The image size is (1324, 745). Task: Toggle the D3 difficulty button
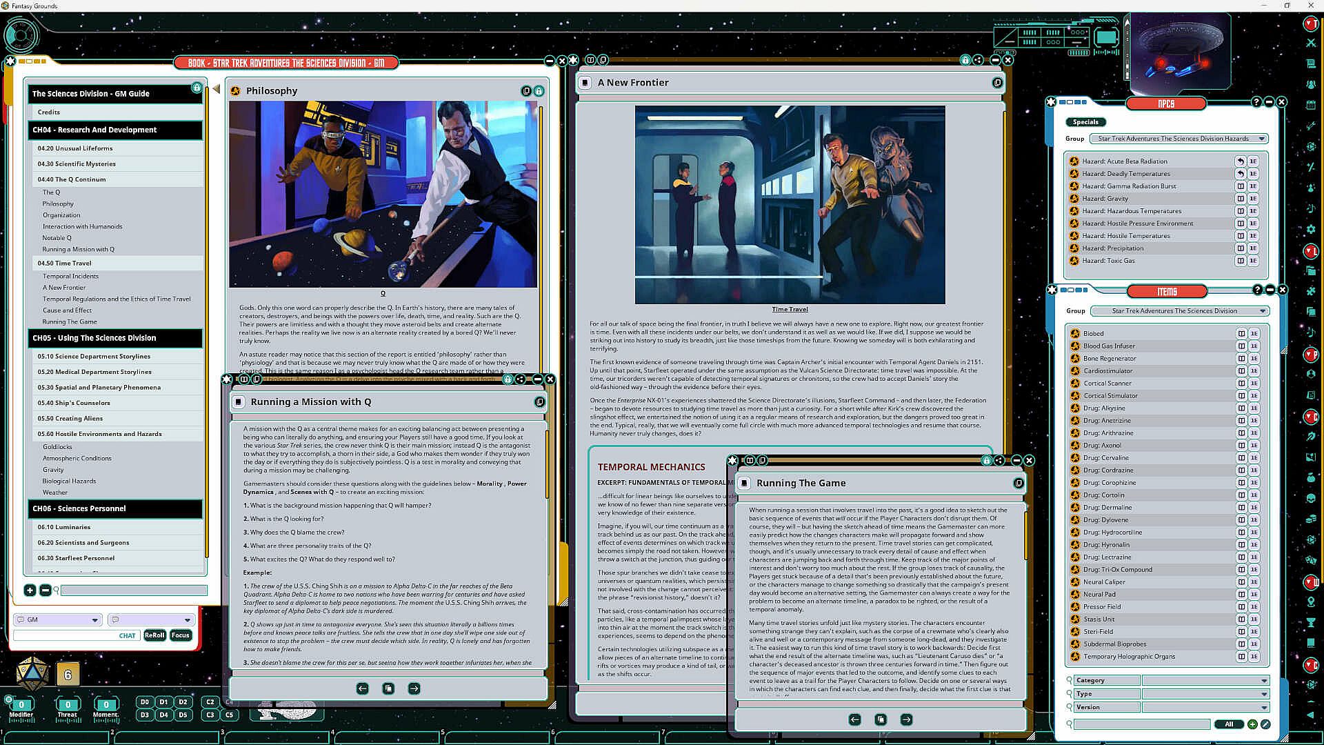point(144,715)
